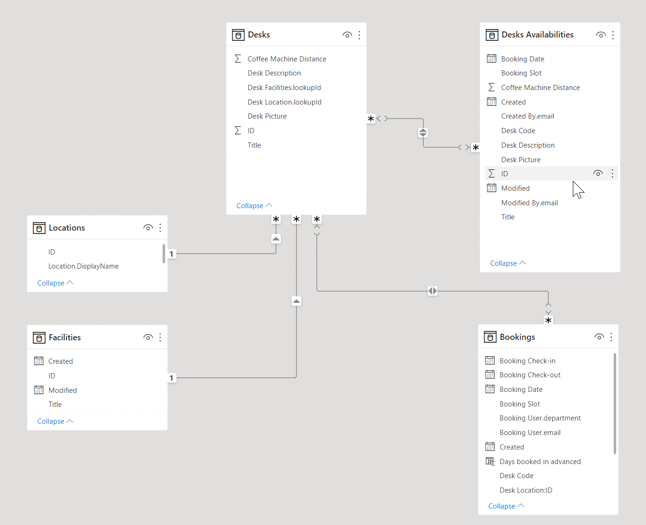Click the Bookings table icon

click(x=490, y=337)
